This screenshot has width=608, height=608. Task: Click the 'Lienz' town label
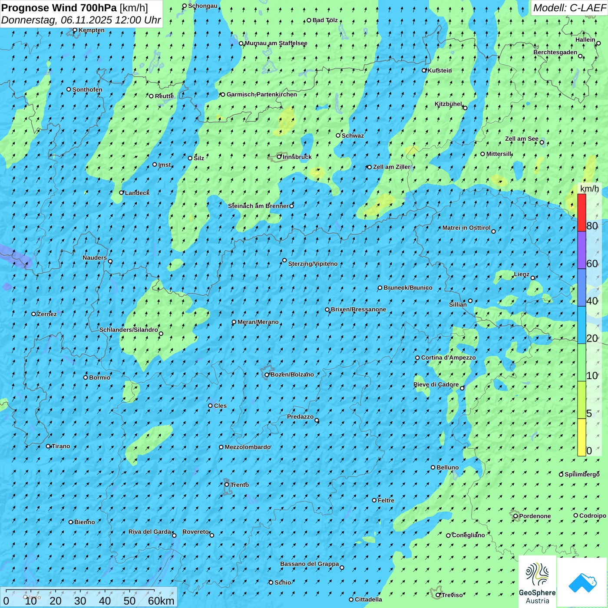click(x=522, y=274)
